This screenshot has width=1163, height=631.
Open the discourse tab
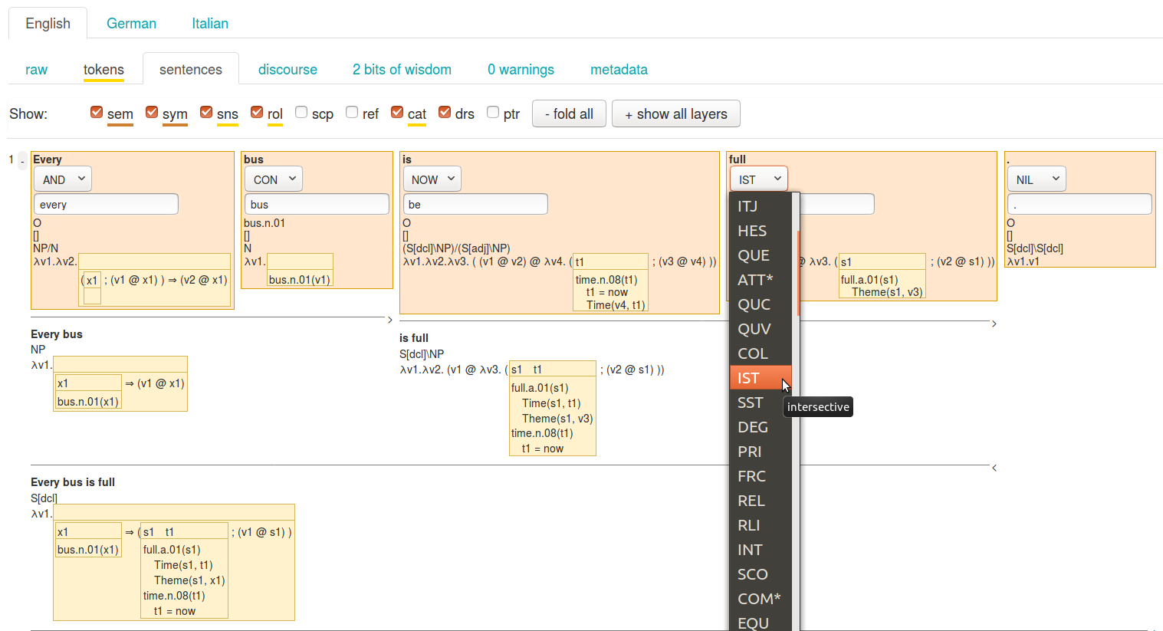tap(287, 70)
